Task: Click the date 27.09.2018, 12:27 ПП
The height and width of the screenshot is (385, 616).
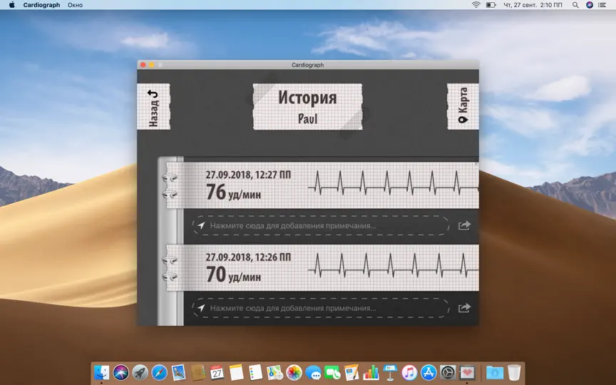Action: (x=248, y=175)
